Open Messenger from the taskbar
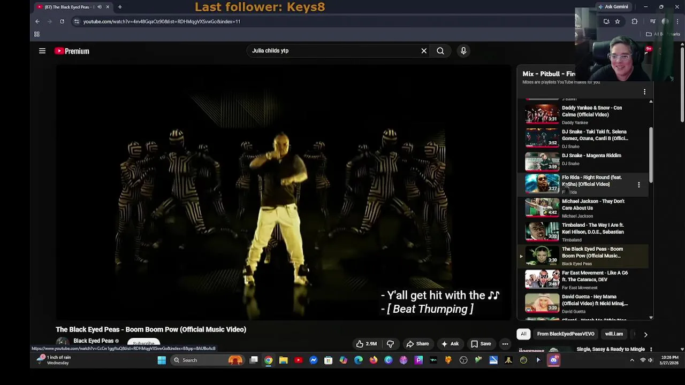Viewport: 685px width, 385px height. click(314, 360)
